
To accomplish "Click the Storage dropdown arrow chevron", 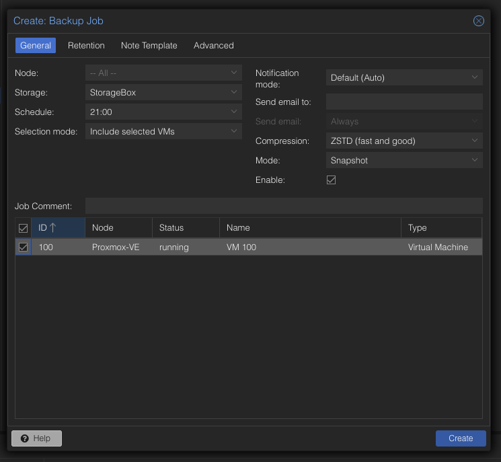I will coord(234,92).
